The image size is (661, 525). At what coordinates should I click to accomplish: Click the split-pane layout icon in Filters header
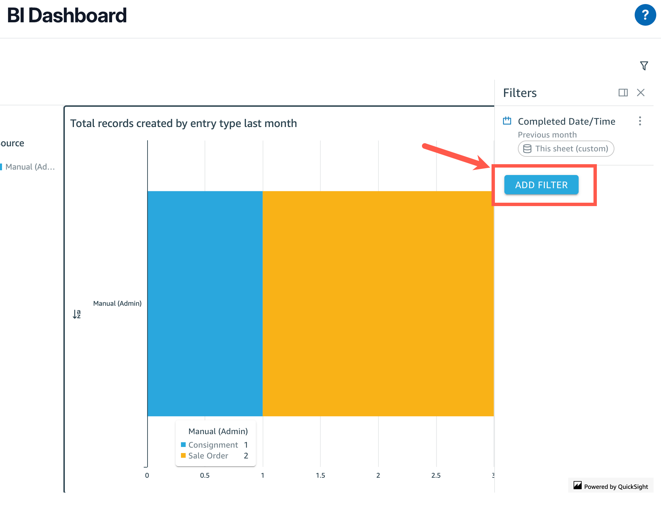[x=623, y=93]
